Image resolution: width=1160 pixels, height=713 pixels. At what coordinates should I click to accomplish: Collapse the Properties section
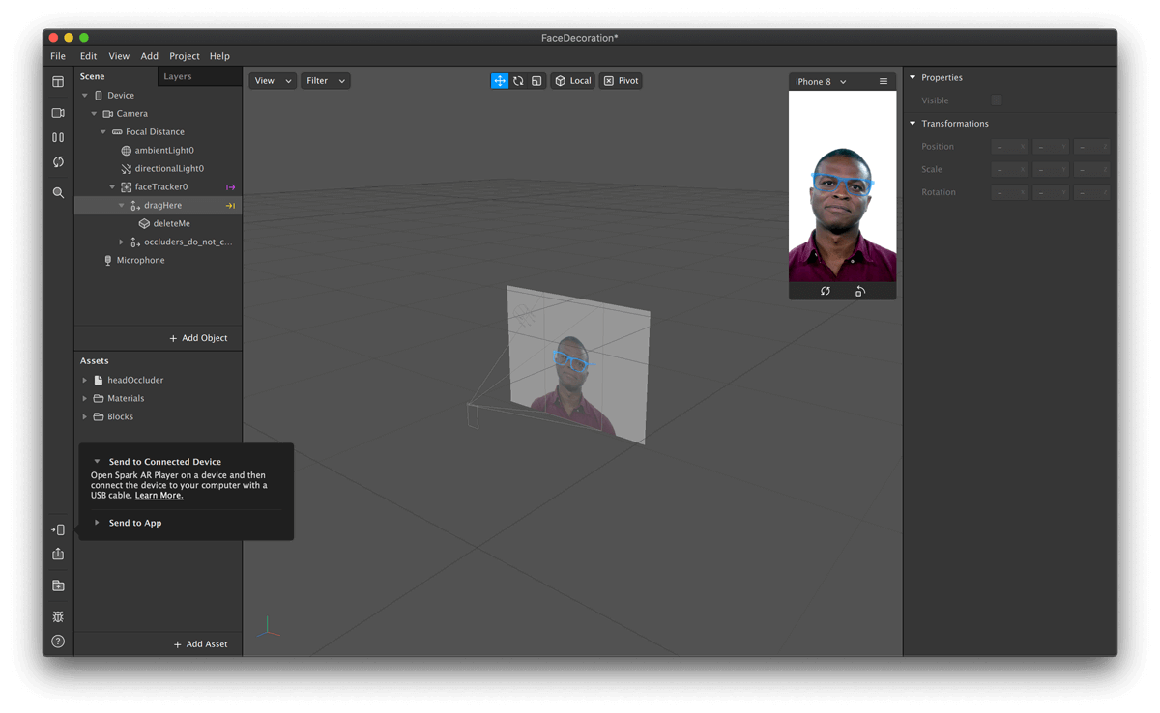point(913,78)
